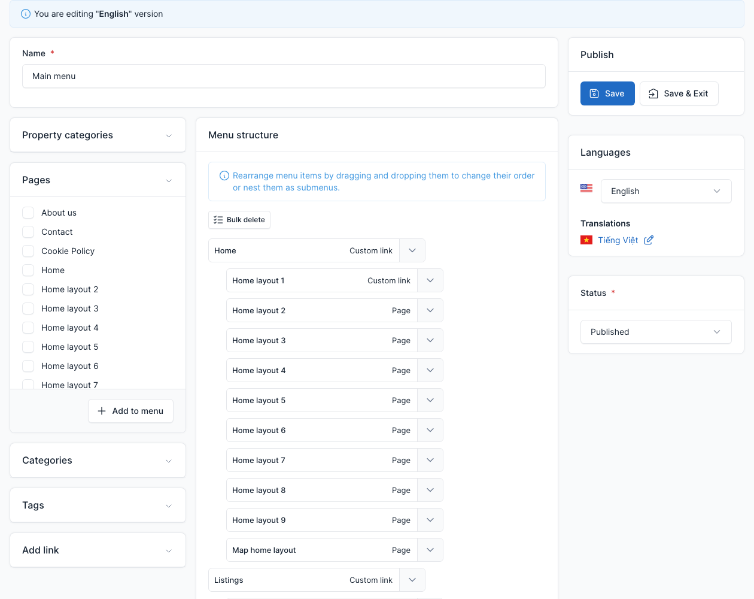
Task: Expand the Add link panel
Action: tap(98, 550)
